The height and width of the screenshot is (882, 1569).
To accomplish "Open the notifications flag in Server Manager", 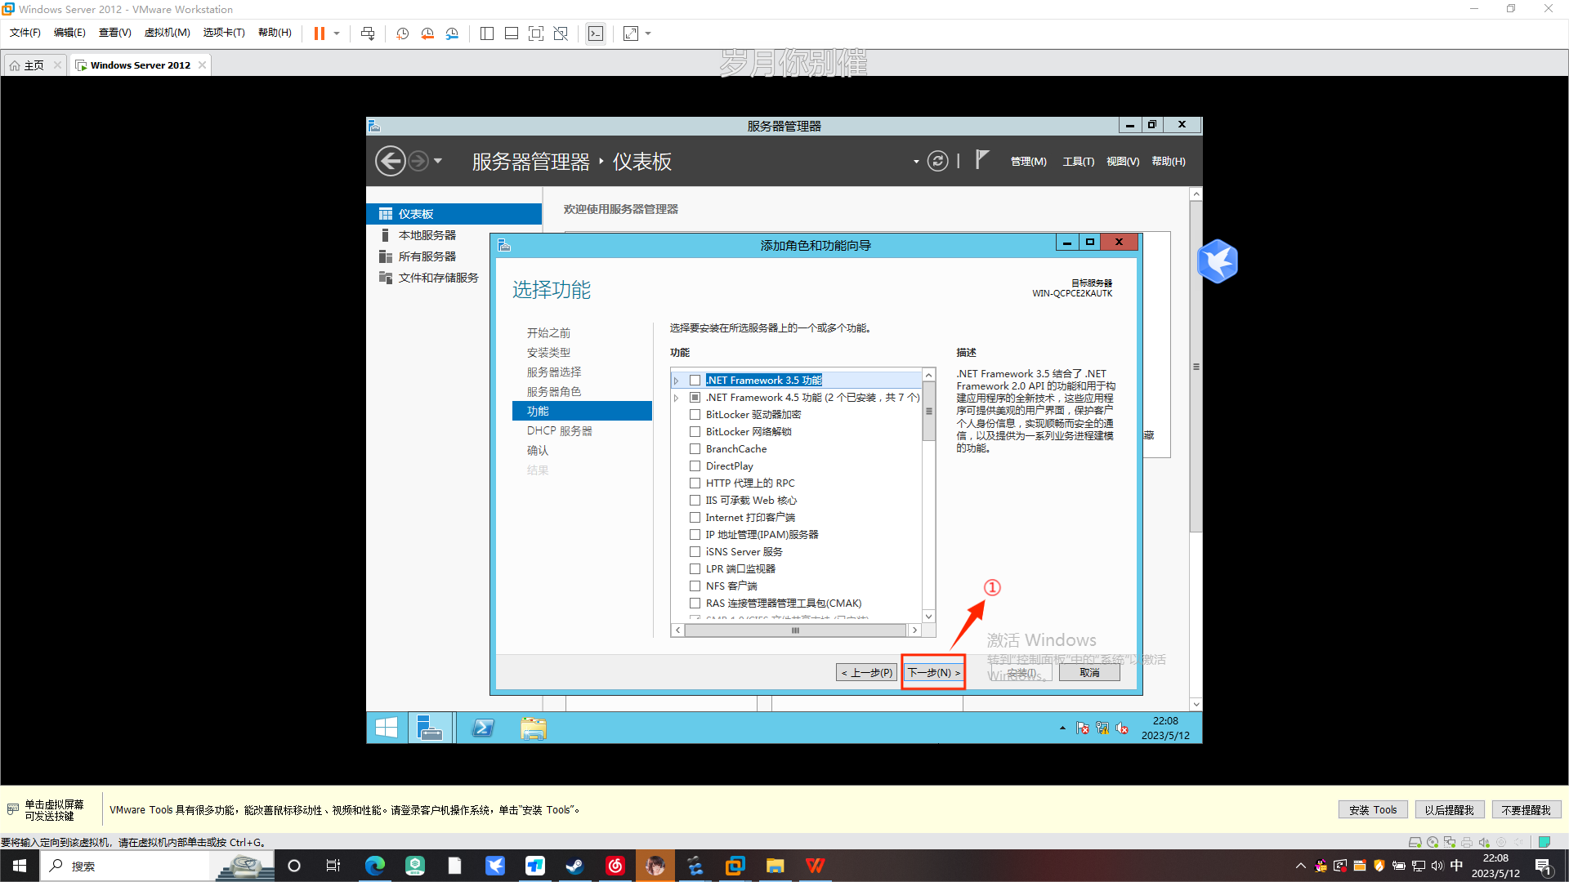I will (x=982, y=160).
